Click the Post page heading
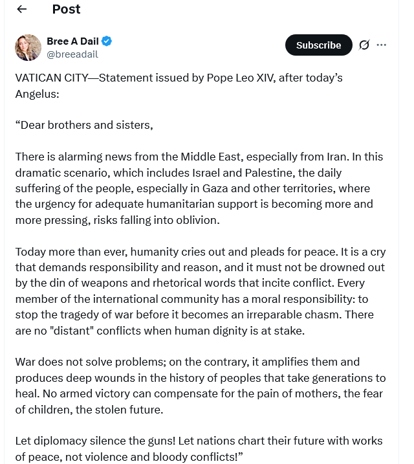The image size is (414, 464). pos(66,9)
